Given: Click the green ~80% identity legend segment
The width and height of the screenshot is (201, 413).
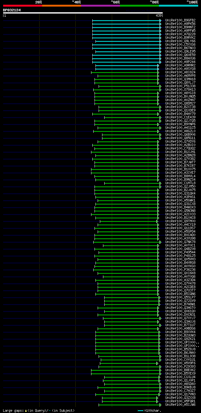Looking at the screenshot, I should coord(139,6).
